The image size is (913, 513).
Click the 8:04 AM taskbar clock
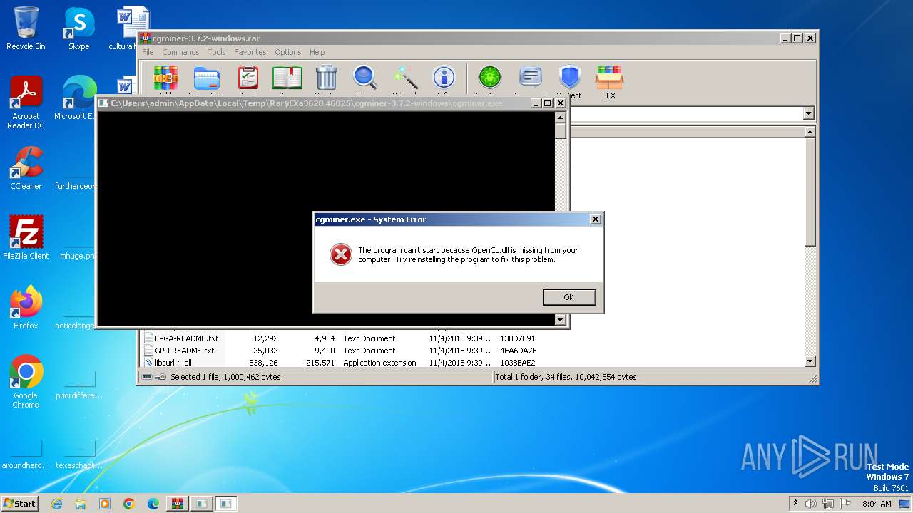(x=877, y=504)
